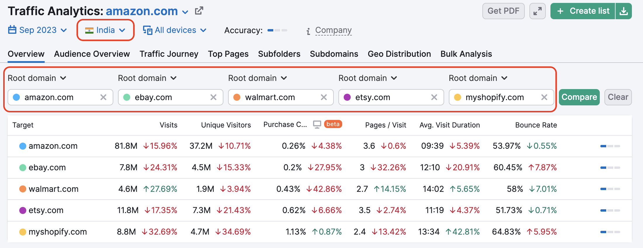The height and width of the screenshot is (248, 643).
Task: Click the green Compare button
Action: pyautogui.click(x=579, y=97)
